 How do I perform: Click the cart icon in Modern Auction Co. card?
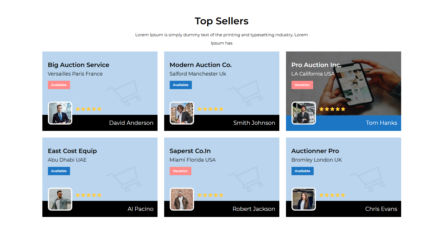tap(246, 93)
